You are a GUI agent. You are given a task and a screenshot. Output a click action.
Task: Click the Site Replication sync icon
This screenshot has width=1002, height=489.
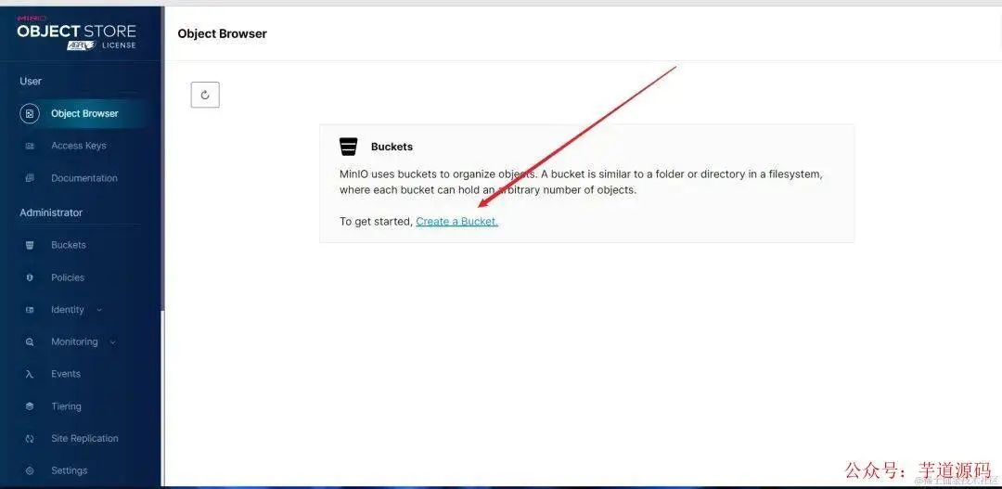coord(30,439)
